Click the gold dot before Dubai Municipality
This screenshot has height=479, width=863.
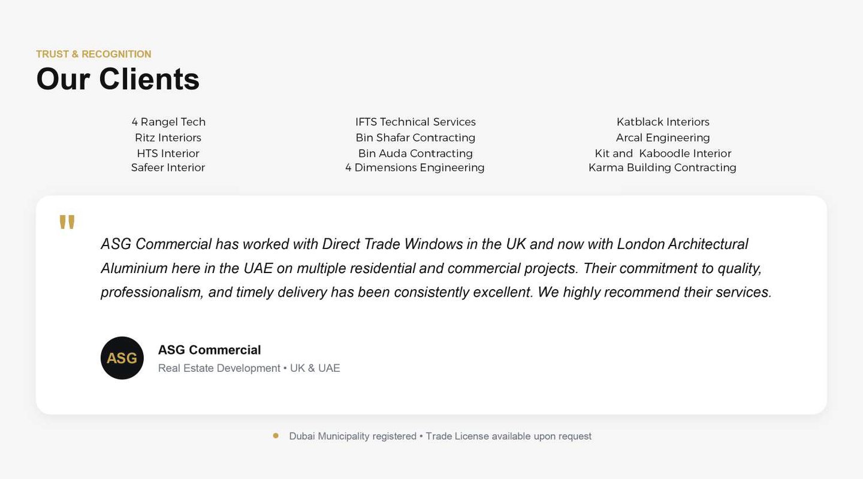coord(276,436)
